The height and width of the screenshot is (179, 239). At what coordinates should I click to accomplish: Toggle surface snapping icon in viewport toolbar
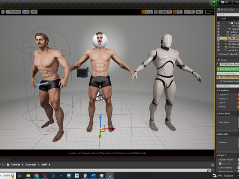coord(160,12)
